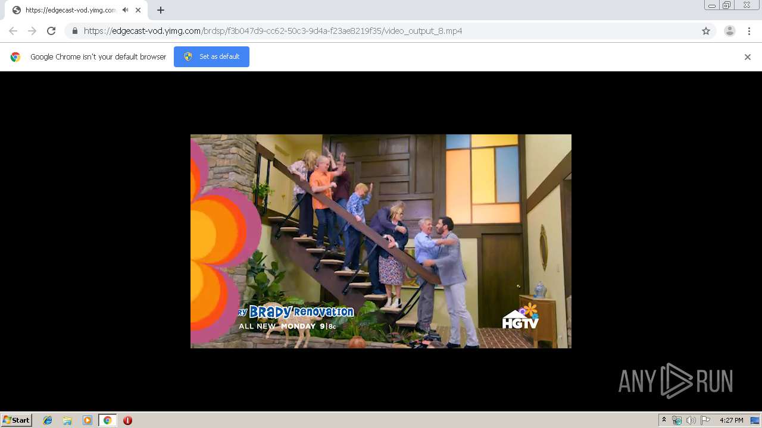Mute the tab via speaker icon
762x428 pixels.
(125, 10)
